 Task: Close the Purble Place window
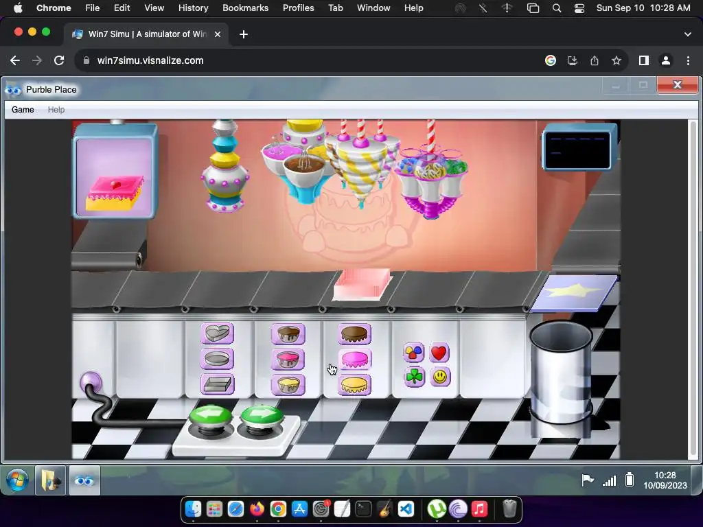click(678, 85)
